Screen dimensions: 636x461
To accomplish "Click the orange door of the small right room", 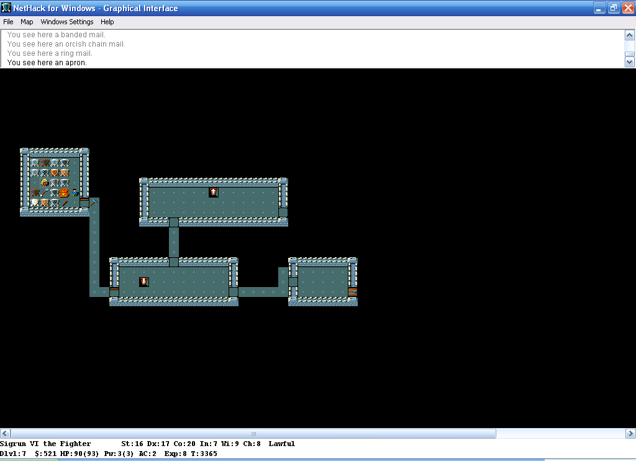I will (353, 292).
